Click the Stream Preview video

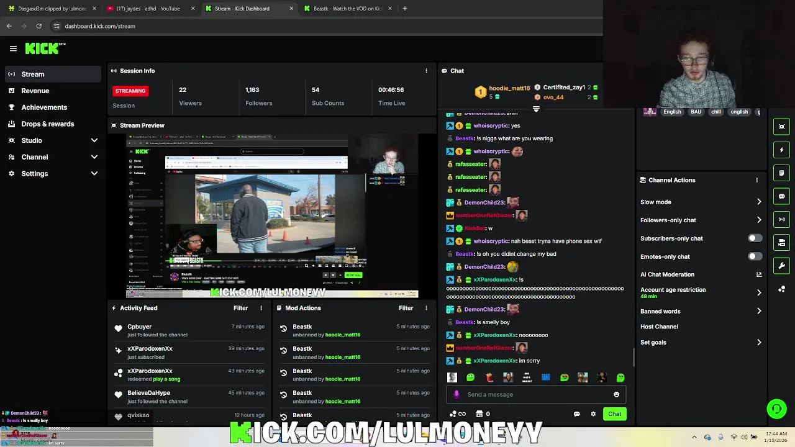click(x=272, y=216)
